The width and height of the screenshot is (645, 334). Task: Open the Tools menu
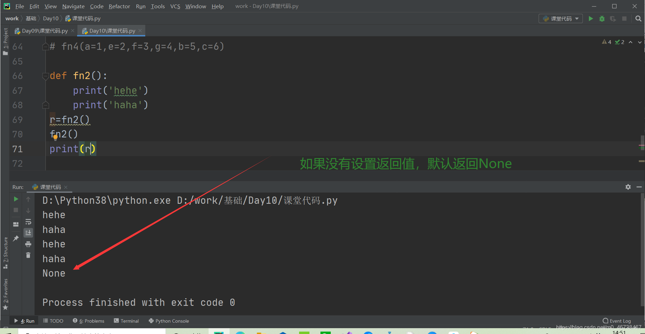point(158,6)
